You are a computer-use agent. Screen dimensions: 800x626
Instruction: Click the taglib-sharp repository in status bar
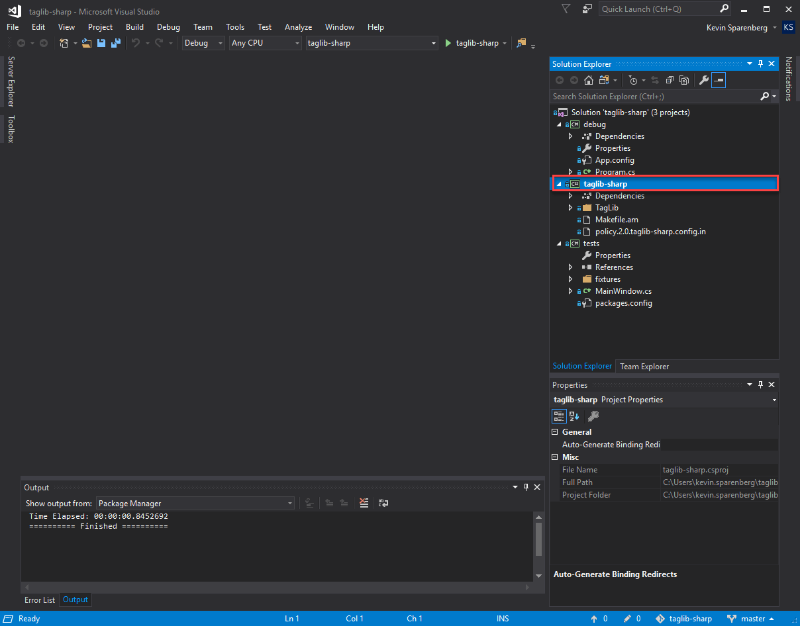point(683,619)
